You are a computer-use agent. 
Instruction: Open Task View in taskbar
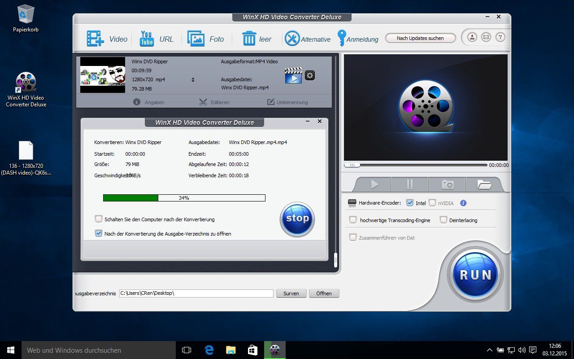(187, 350)
